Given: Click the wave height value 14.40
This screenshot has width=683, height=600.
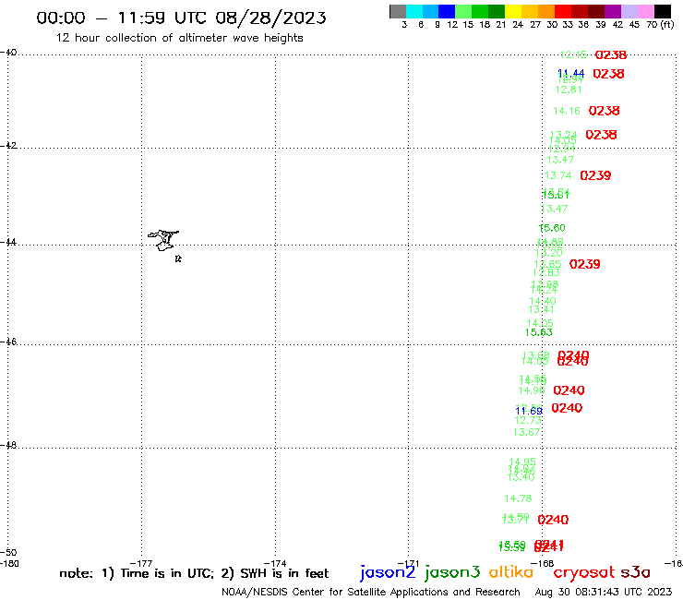Looking at the screenshot, I should pos(543,301).
